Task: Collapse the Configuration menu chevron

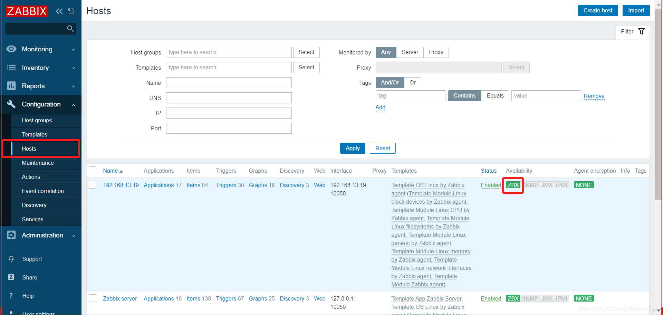Action: point(74,105)
